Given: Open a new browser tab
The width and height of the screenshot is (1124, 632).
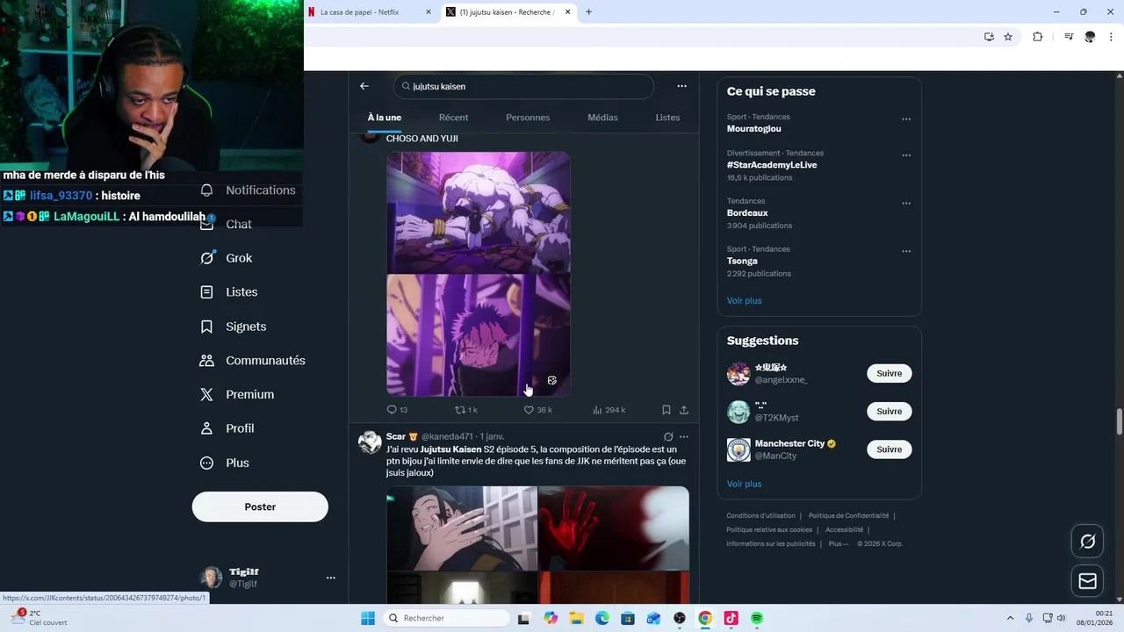Looking at the screenshot, I should [x=589, y=12].
